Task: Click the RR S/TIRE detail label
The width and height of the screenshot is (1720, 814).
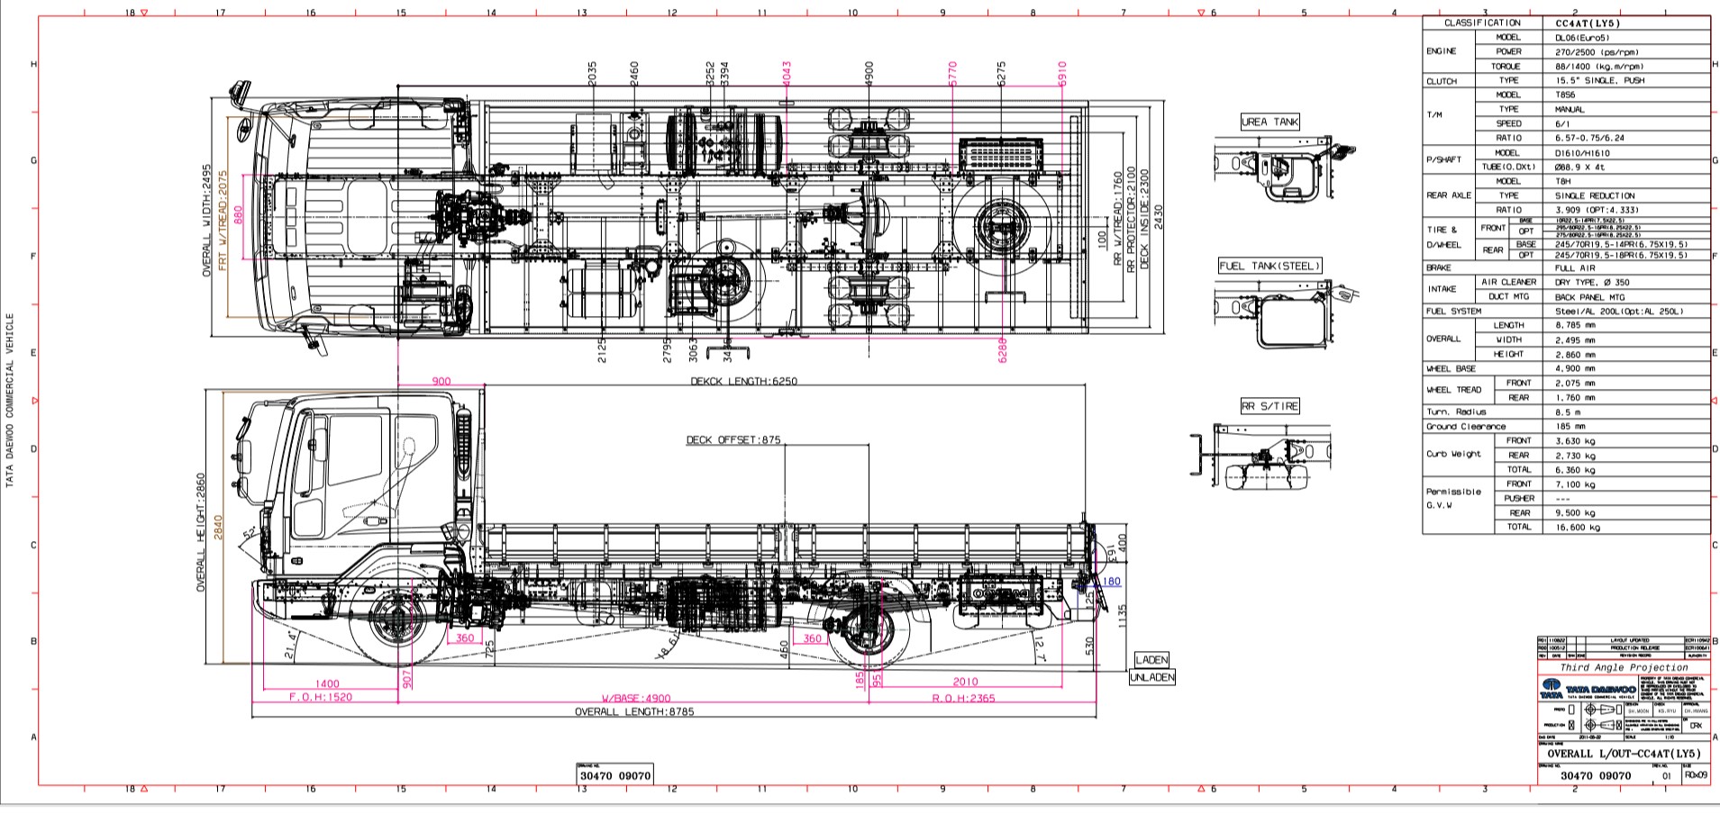Action: (x=1270, y=406)
